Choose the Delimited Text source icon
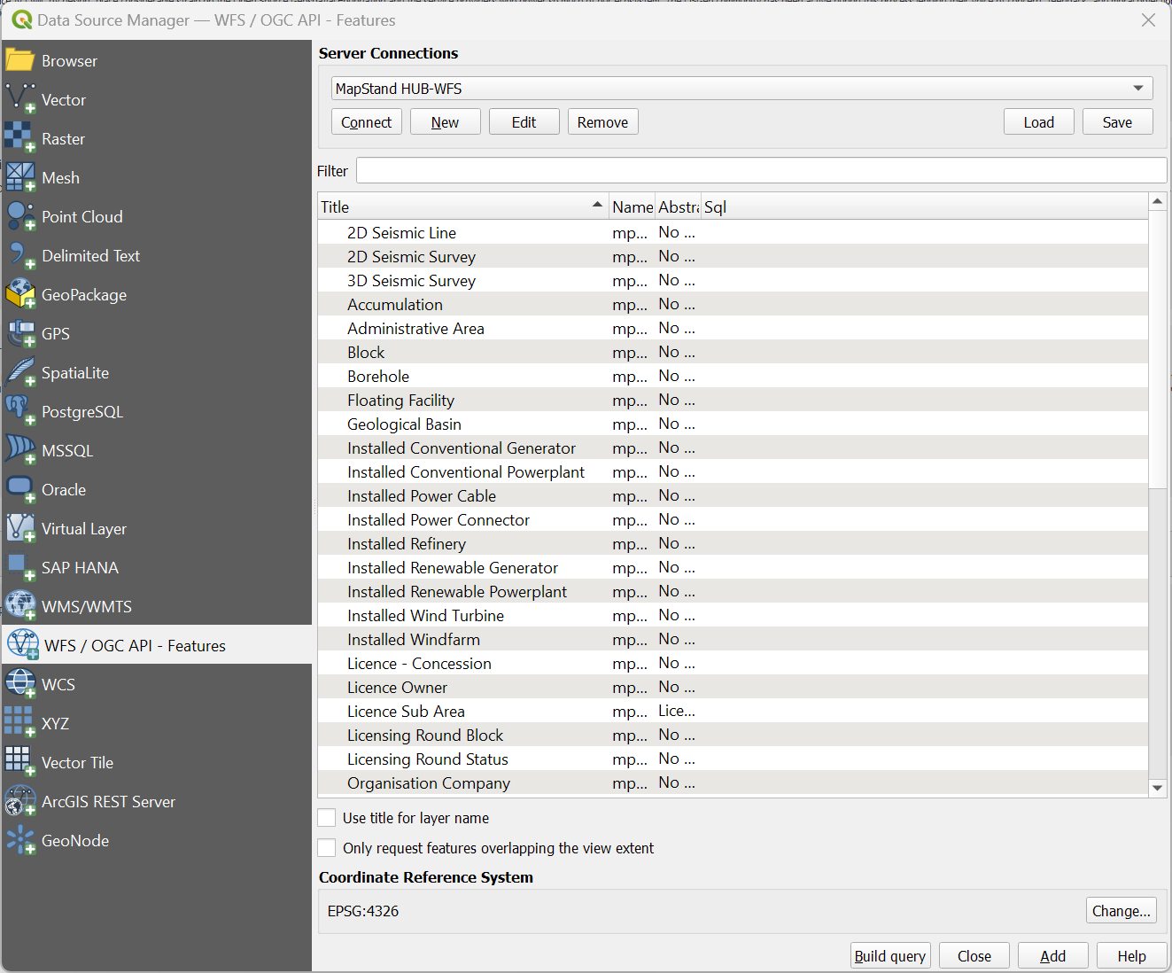The image size is (1172, 973). [x=20, y=256]
